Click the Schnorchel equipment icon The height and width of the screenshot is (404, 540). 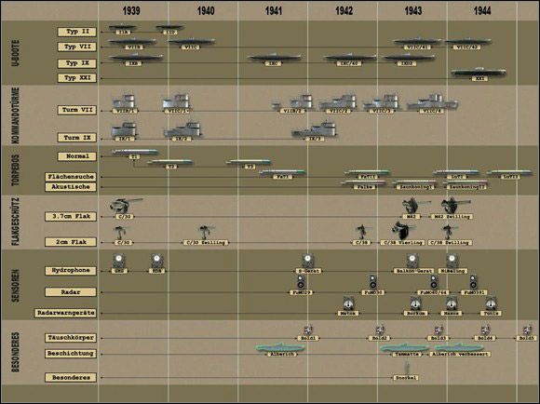(x=407, y=368)
